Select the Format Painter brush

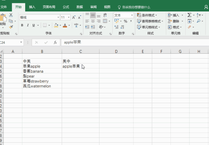11,27
